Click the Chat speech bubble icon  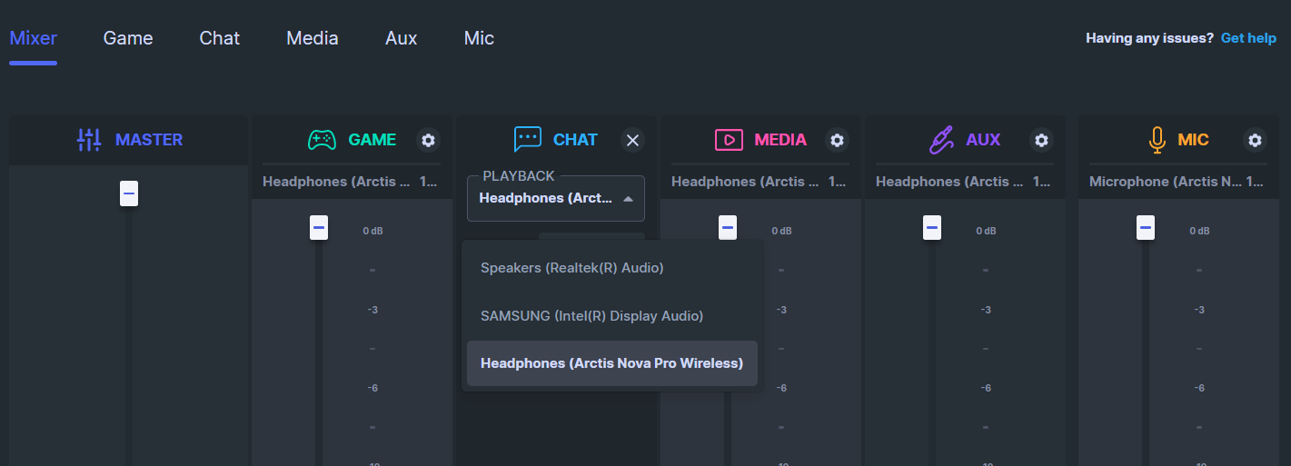(x=527, y=140)
